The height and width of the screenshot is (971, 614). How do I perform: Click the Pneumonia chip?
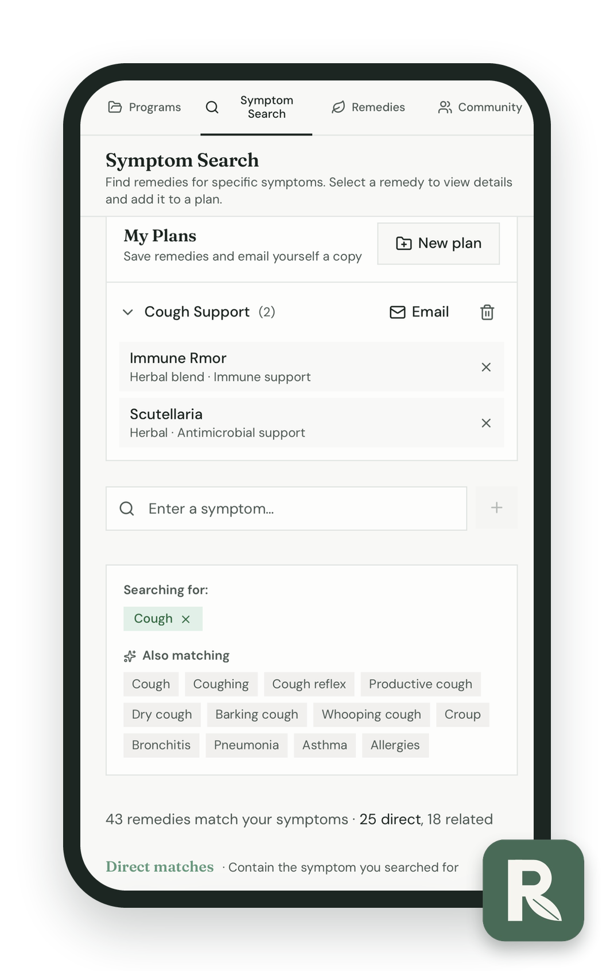pos(247,745)
